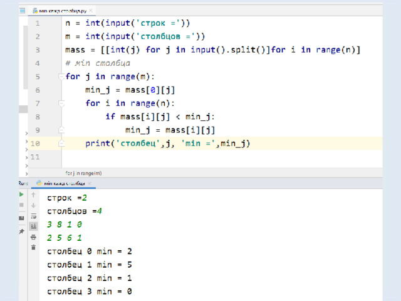This screenshot has width=401, height=301.
Task: Click 'min_j = mass[i][j]' on line 9
Action: point(170,130)
